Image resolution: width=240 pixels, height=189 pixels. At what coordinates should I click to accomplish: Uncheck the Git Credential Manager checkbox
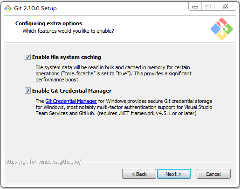click(x=27, y=91)
